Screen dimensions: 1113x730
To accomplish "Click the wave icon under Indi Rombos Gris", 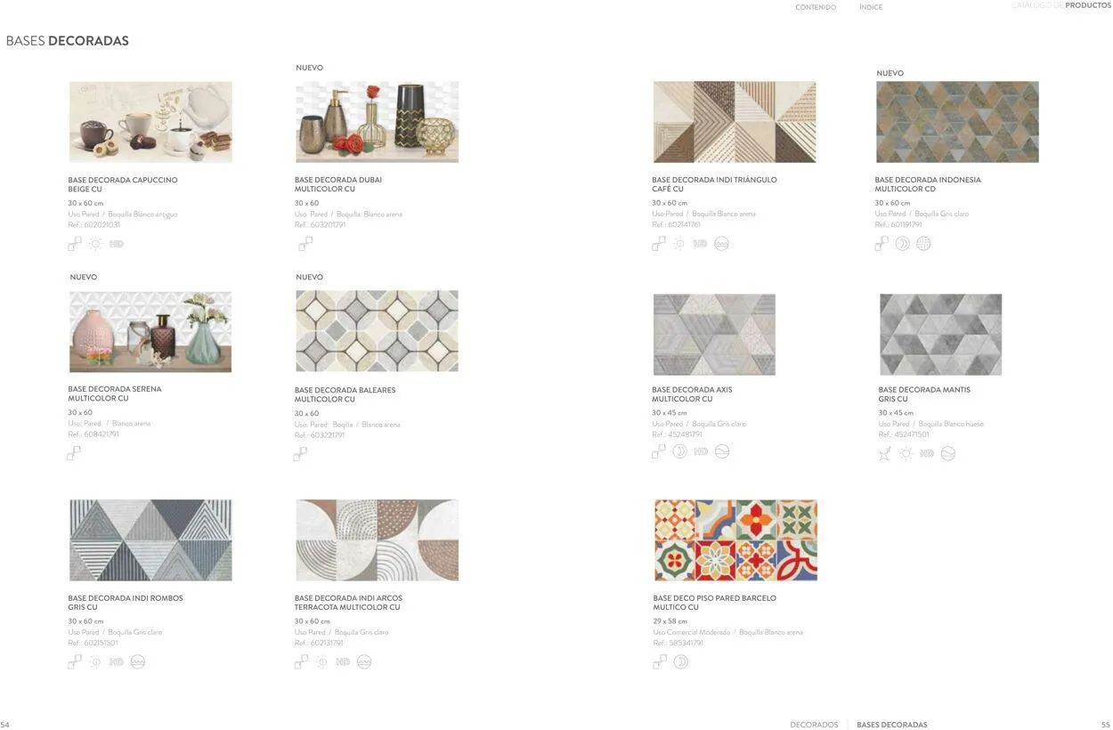I will [137, 662].
